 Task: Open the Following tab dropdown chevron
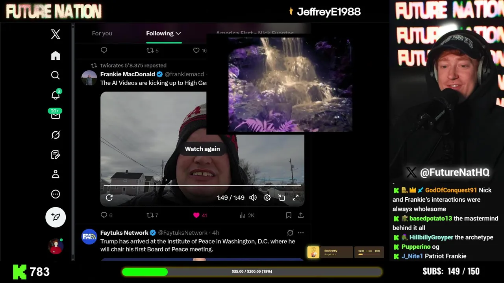178,33
